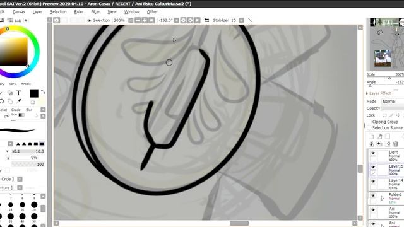404x227 pixels.
Task: Hide the Light layer
Action: (373, 153)
